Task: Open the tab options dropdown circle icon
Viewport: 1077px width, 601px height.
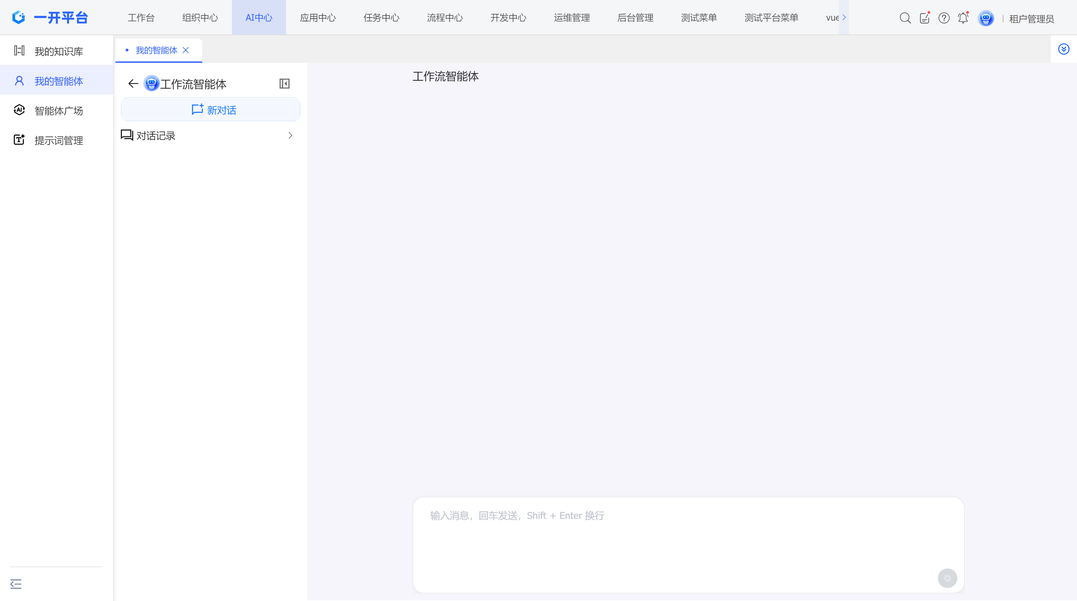Action: coord(1063,49)
